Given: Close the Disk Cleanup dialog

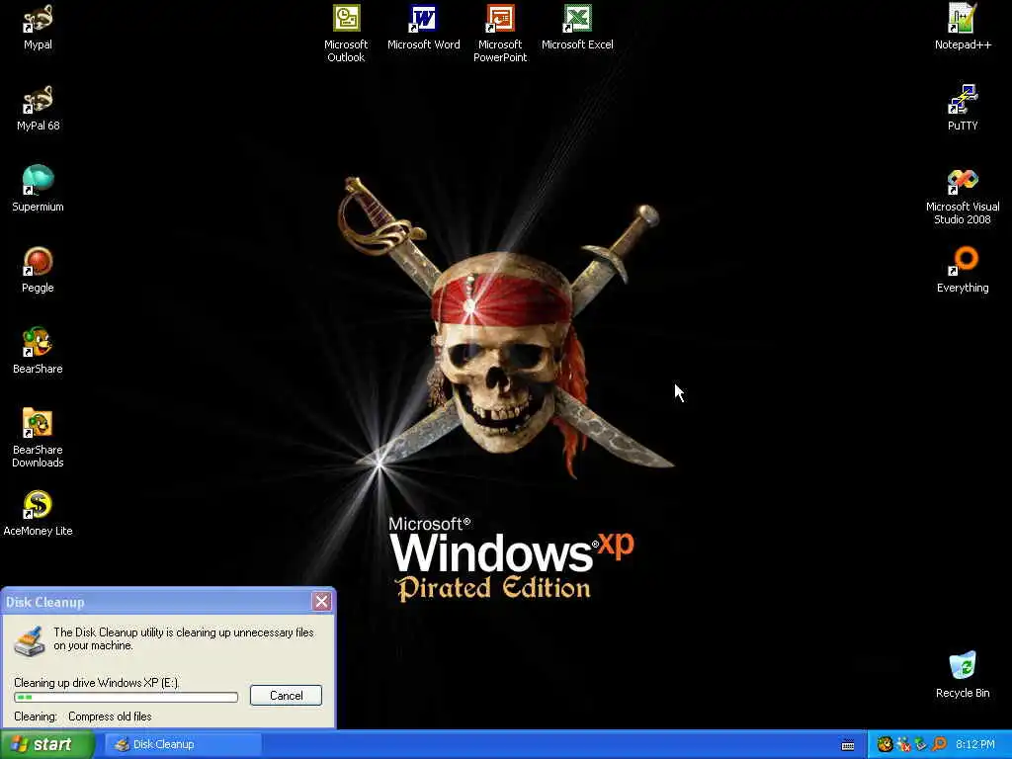Looking at the screenshot, I should [x=321, y=602].
